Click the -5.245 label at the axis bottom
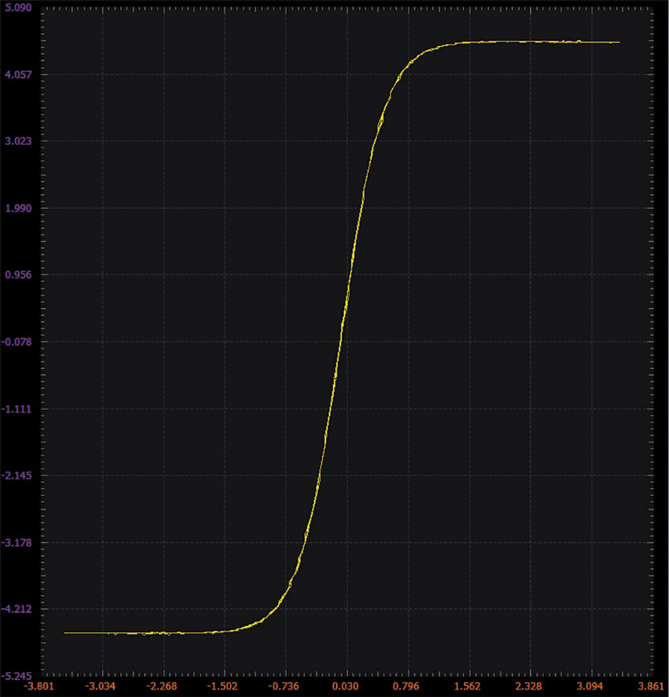 17,676
